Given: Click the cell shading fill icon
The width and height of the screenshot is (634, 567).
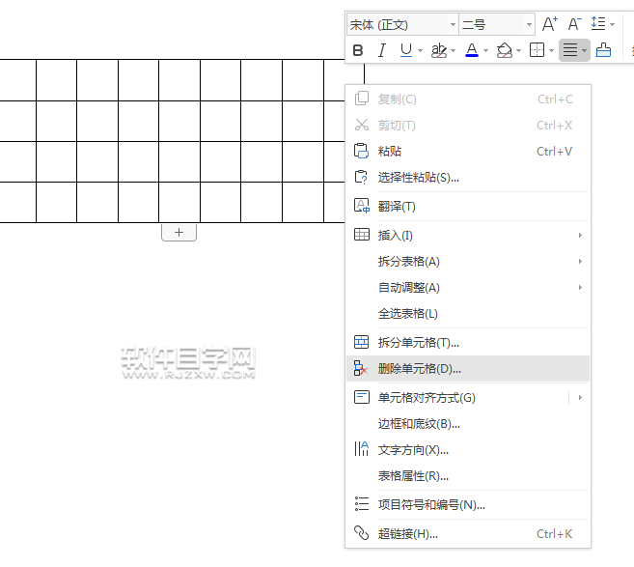Looking at the screenshot, I should 504,50.
